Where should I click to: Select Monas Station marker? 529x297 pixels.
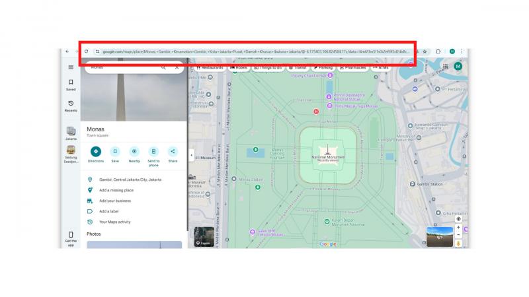tap(234, 179)
